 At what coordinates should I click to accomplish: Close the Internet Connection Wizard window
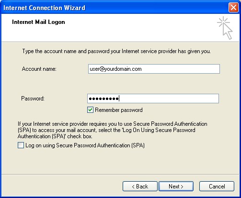coord(233,8)
